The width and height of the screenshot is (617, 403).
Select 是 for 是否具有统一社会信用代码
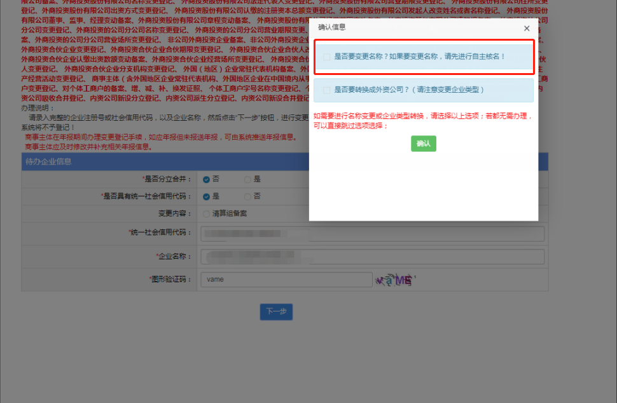(205, 197)
